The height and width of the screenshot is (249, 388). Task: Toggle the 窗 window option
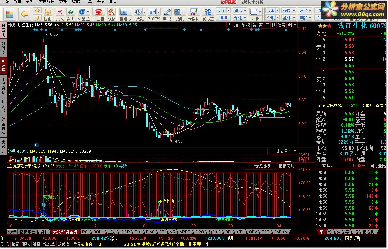pyautogui.click(x=261, y=25)
